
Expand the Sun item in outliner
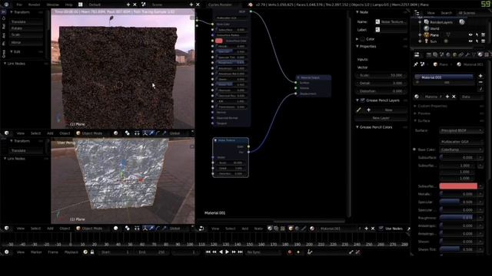pos(421,41)
